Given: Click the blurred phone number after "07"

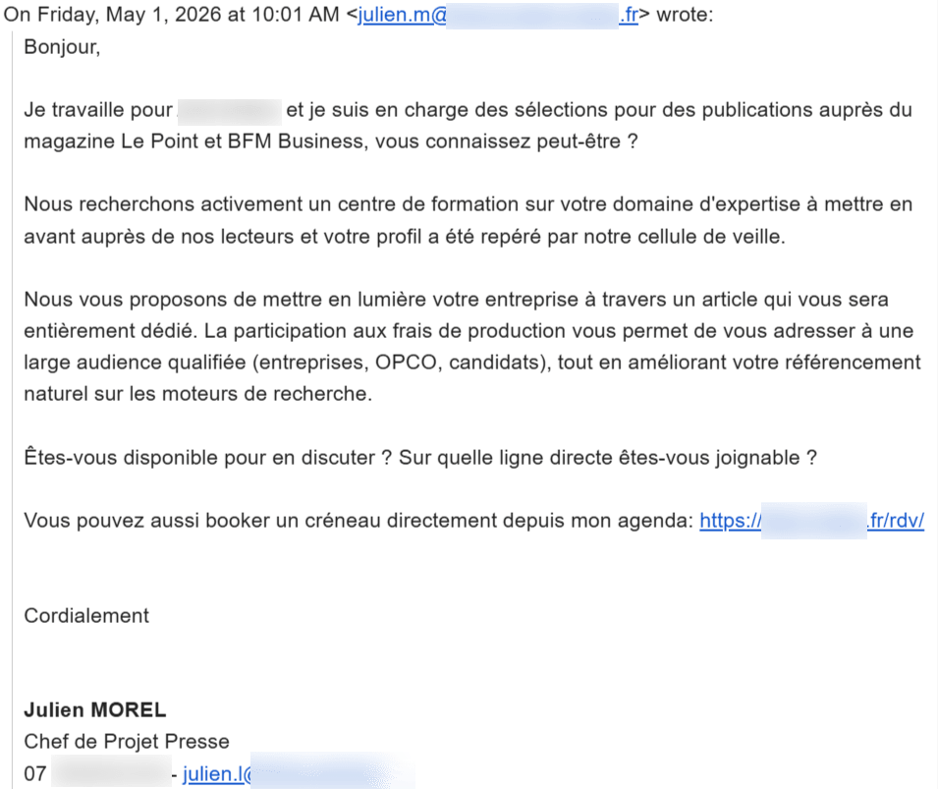Looking at the screenshot, I should pyautogui.click(x=111, y=773).
